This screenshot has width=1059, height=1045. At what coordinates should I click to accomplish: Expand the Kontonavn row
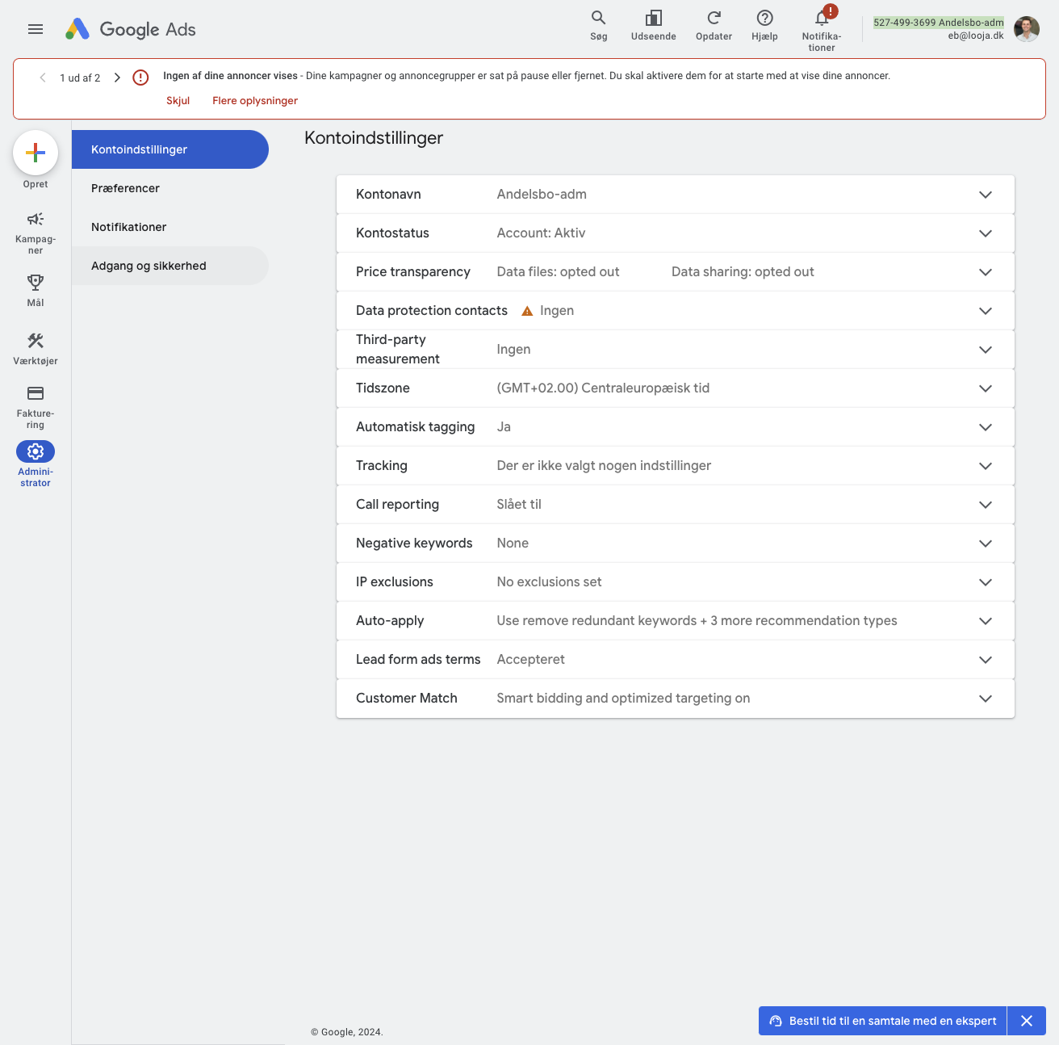pyautogui.click(x=676, y=195)
